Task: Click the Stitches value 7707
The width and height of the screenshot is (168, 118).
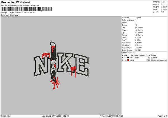Action: pos(163,2)
